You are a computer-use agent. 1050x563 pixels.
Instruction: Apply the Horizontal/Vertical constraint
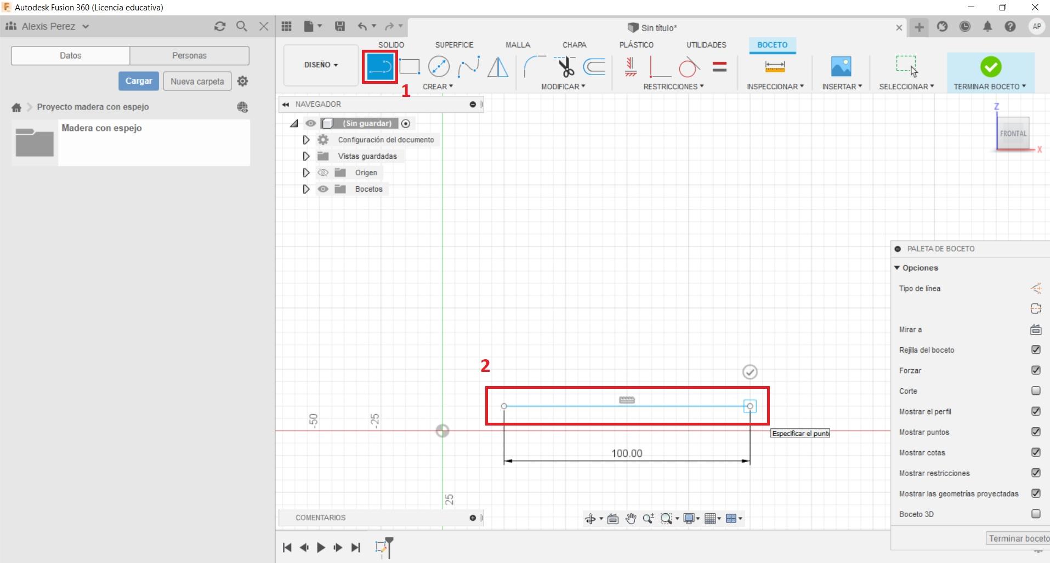tap(631, 67)
